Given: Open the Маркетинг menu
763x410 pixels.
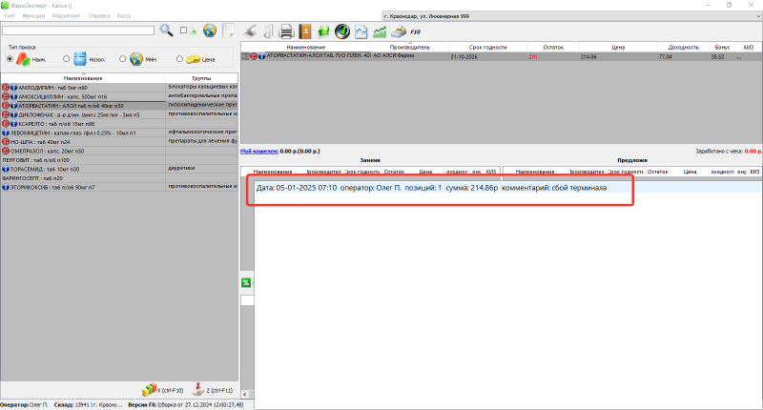Looking at the screenshot, I should [66, 15].
